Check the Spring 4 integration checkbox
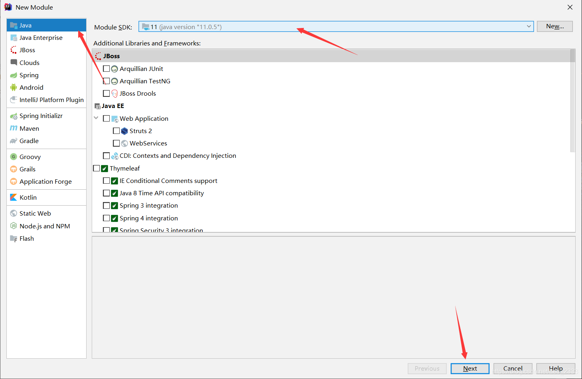Viewport: 582px width, 379px height. click(106, 218)
